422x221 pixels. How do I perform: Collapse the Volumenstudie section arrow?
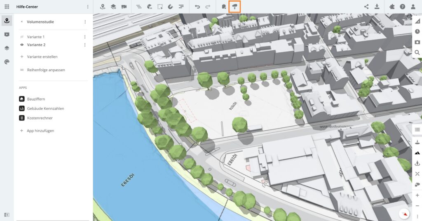(x=21, y=22)
